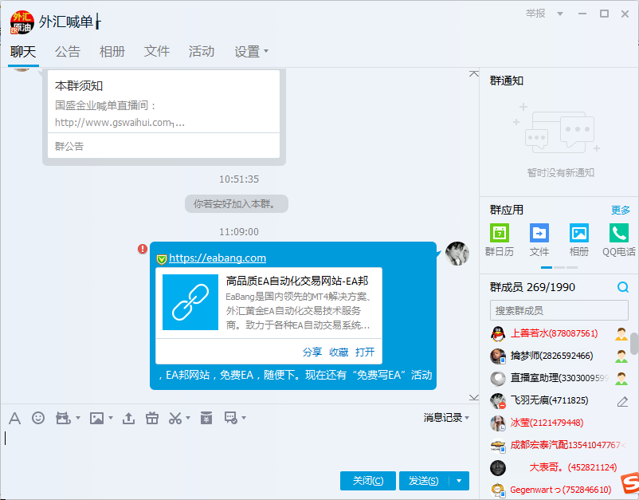
Task: Switch to the 活动 tab
Action: tap(202, 51)
